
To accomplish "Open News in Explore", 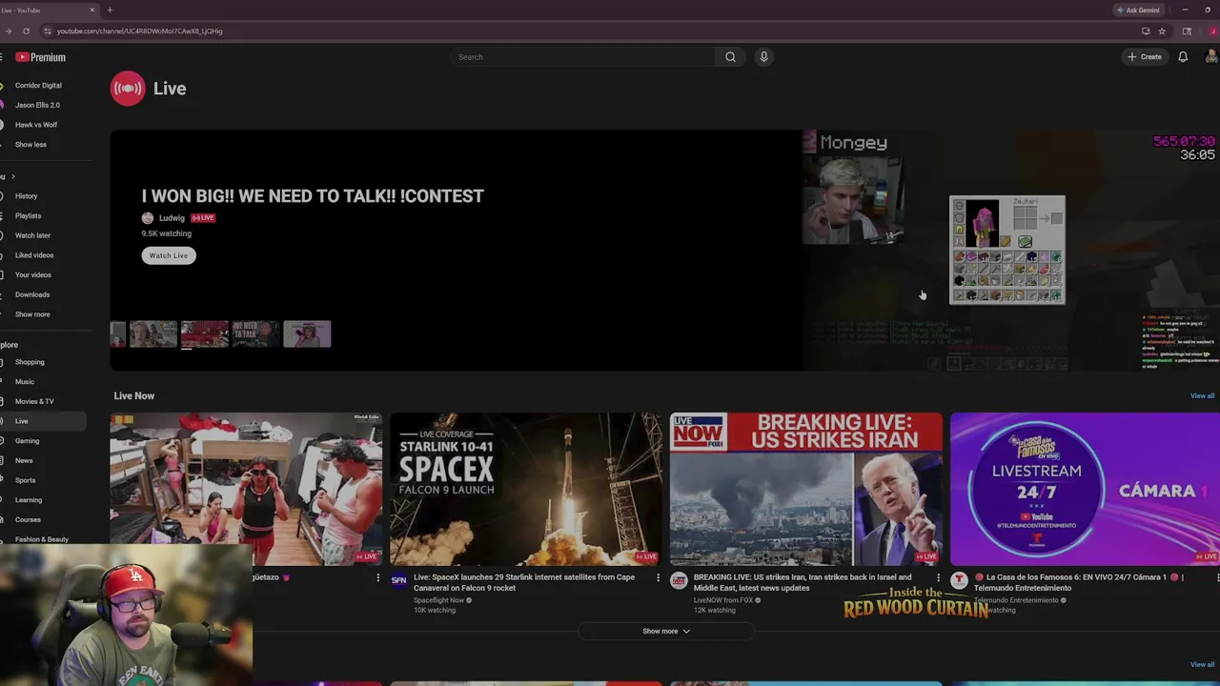I will [x=24, y=460].
